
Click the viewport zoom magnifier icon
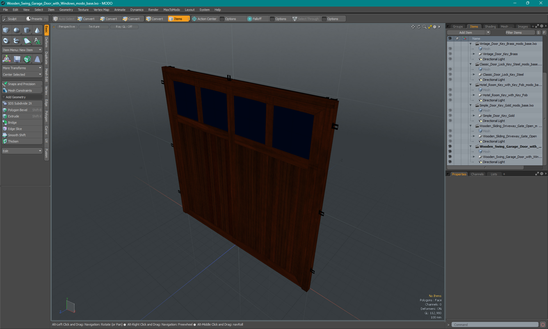[x=424, y=27]
